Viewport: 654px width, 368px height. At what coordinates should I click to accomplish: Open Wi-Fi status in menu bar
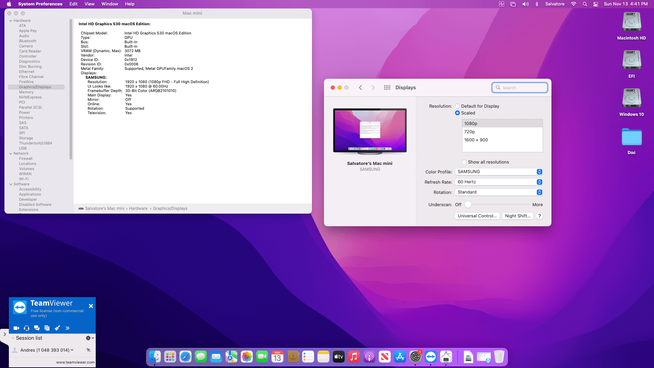click(574, 4)
